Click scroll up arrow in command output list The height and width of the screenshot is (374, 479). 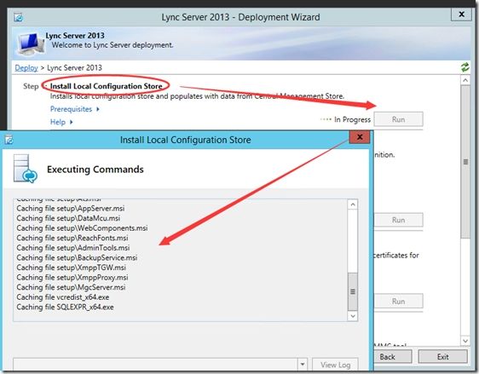coord(353,204)
